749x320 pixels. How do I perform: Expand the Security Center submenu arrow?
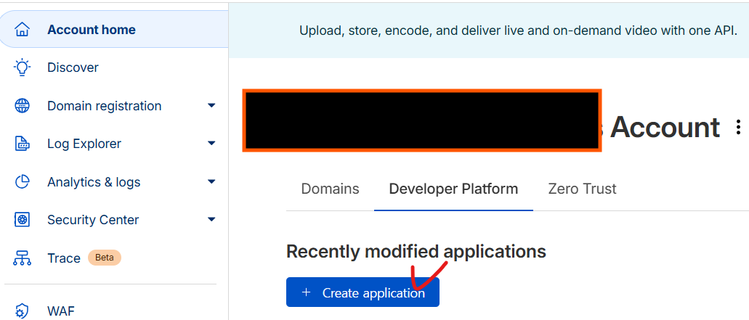211,219
